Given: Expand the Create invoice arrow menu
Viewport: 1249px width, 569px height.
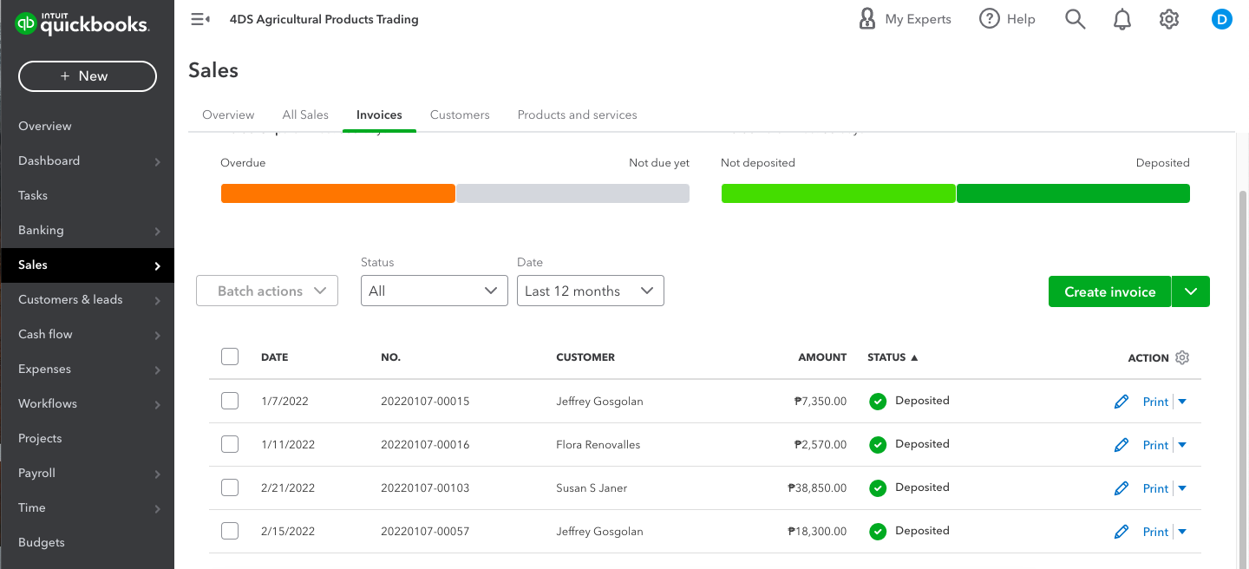Looking at the screenshot, I should (1191, 291).
